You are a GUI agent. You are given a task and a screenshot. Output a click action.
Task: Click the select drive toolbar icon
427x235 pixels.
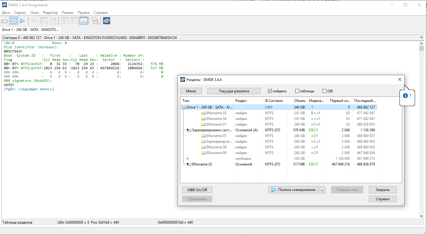[4, 21]
